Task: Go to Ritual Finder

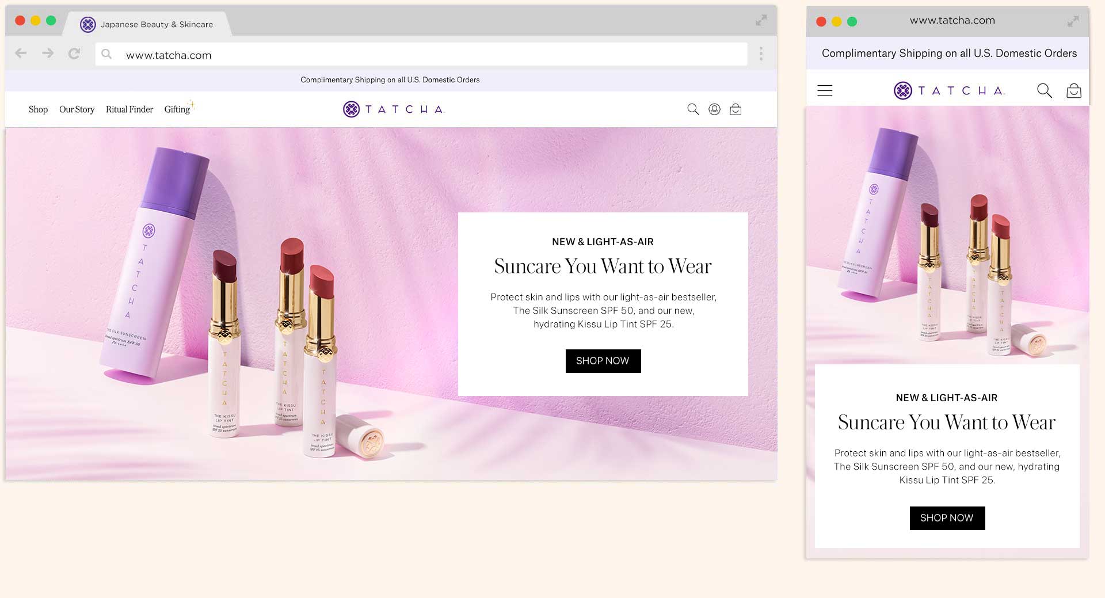Action: pyautogui.click(x=129, y=109)
